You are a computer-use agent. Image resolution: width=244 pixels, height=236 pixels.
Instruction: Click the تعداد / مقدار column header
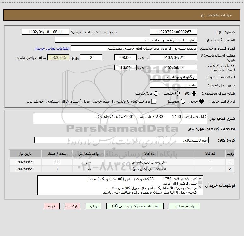click(57, 154)
